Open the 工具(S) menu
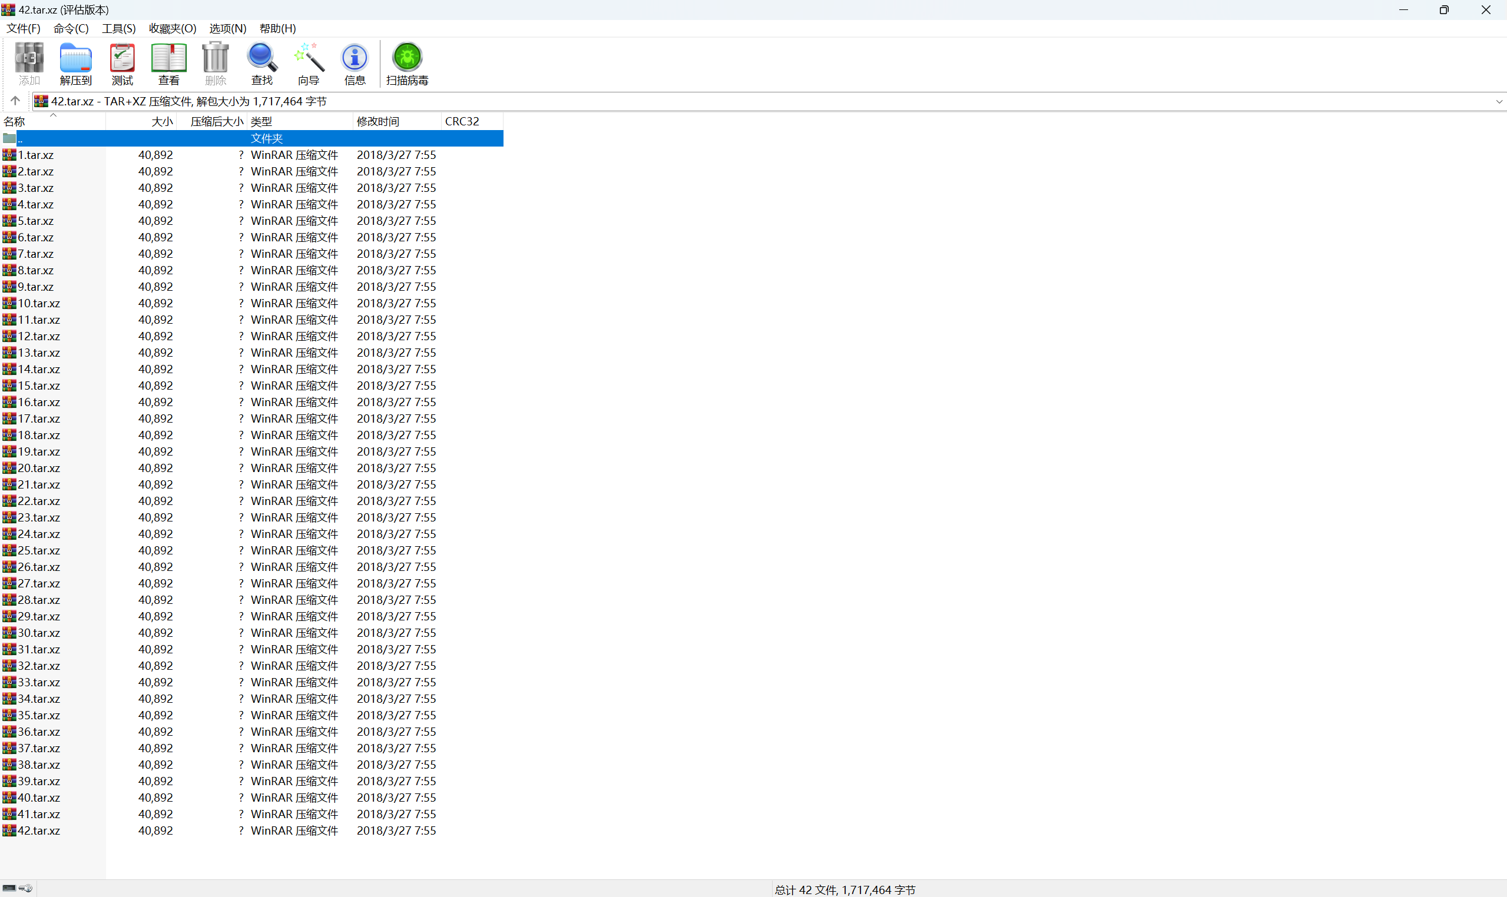The height and width of the screenshot is (897, 1507). (x=118, y=28)
